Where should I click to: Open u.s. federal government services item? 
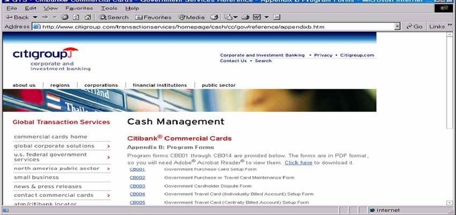50,157
